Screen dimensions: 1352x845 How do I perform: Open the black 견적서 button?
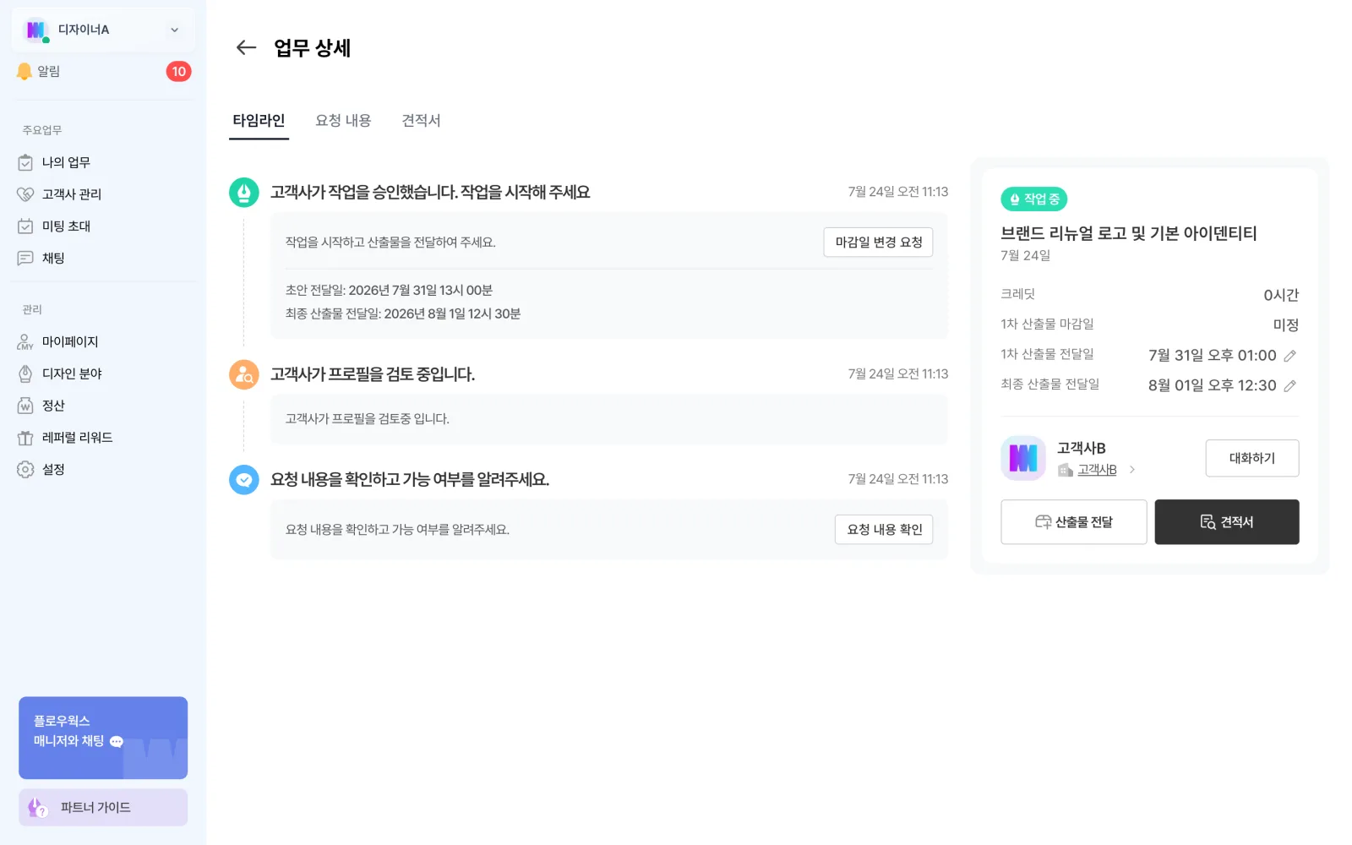pyautogui.click(x=1227, y=522)
